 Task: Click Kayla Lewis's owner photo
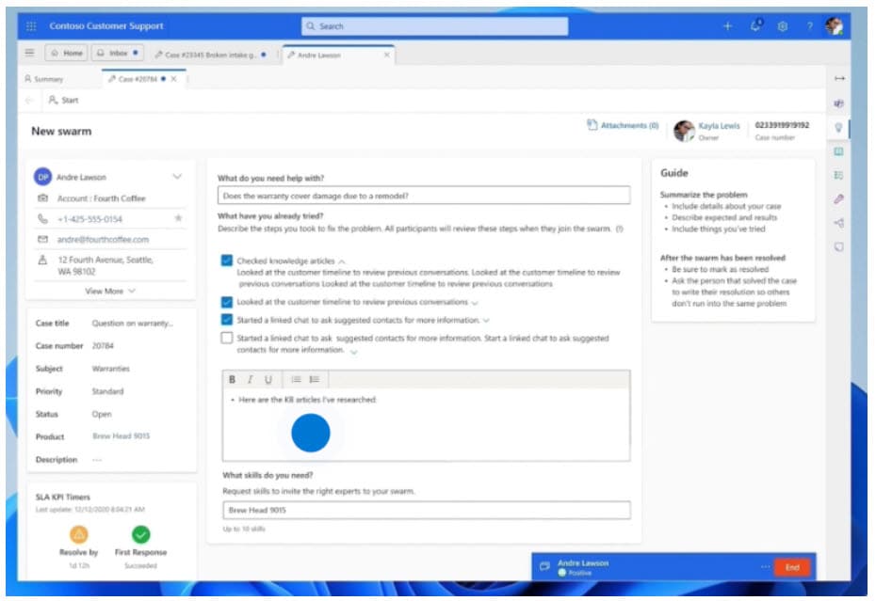pyautogui.click(x=685, y=131)
